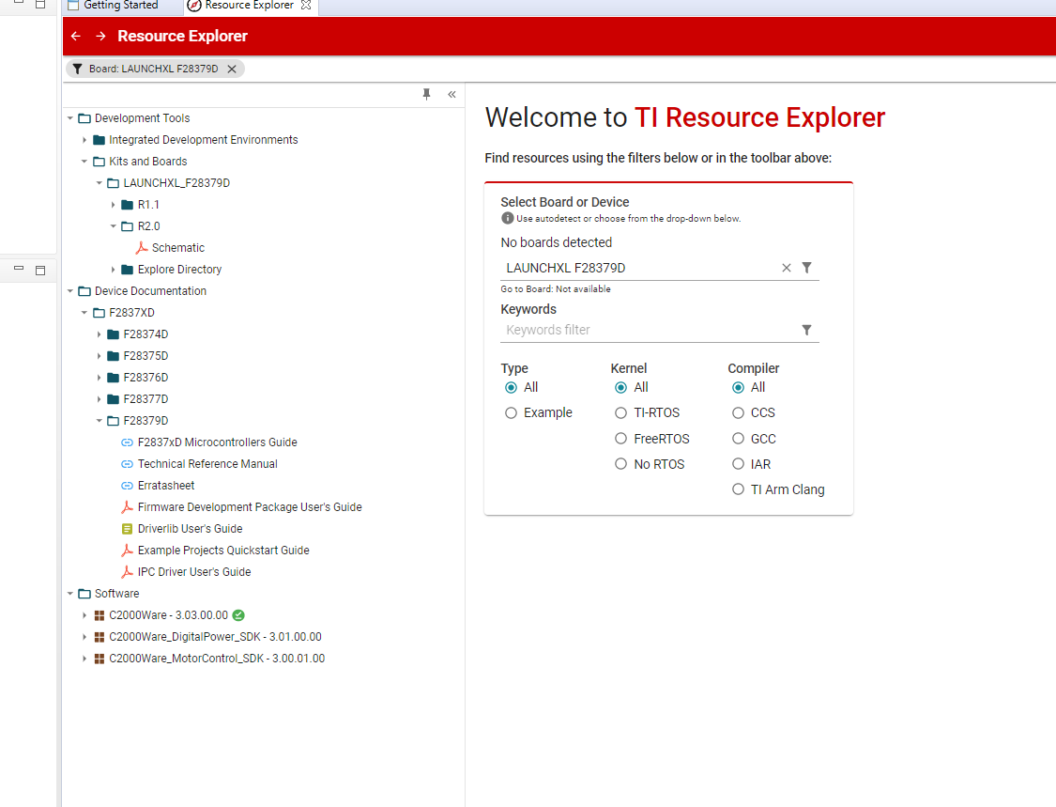Collapse the F28379D folder arrow
Image resolution: width=1056 pixels, height=807 pixels.
99,420
